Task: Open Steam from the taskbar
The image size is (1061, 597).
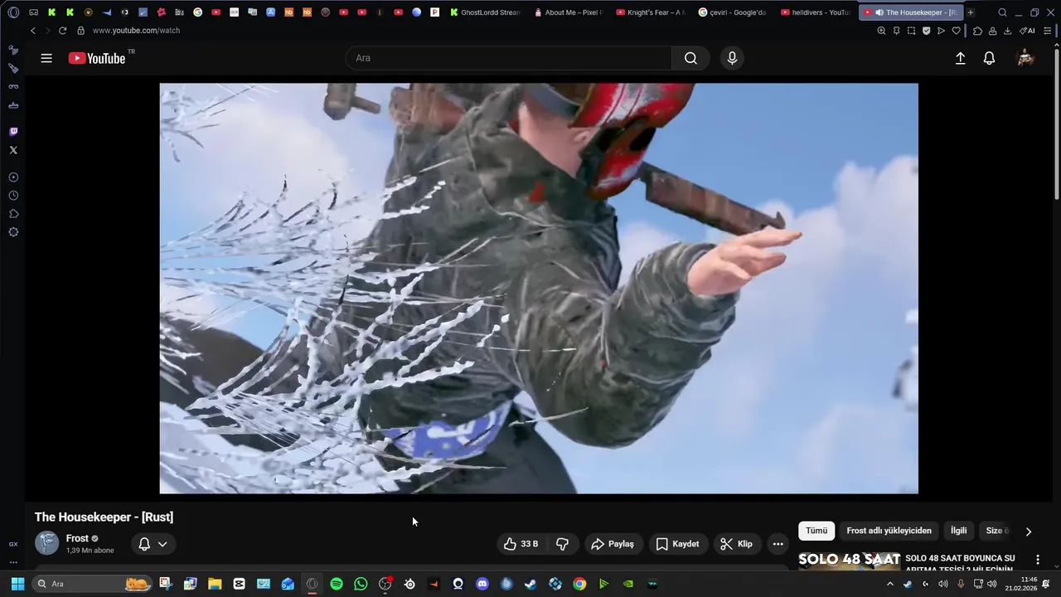Action: 530,584
